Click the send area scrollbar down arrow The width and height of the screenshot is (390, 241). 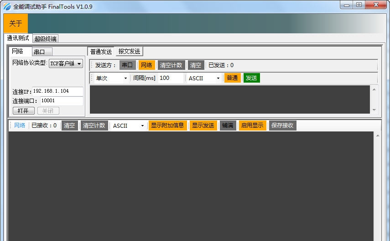click(374, 110)
